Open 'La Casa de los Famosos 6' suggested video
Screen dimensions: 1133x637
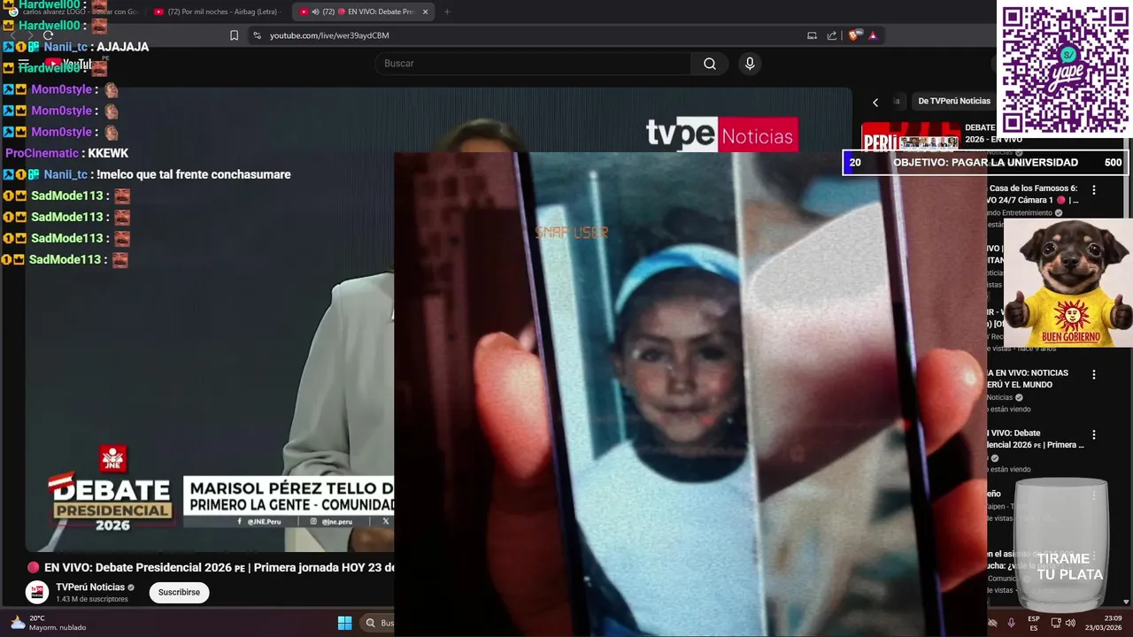(1032, 194)
